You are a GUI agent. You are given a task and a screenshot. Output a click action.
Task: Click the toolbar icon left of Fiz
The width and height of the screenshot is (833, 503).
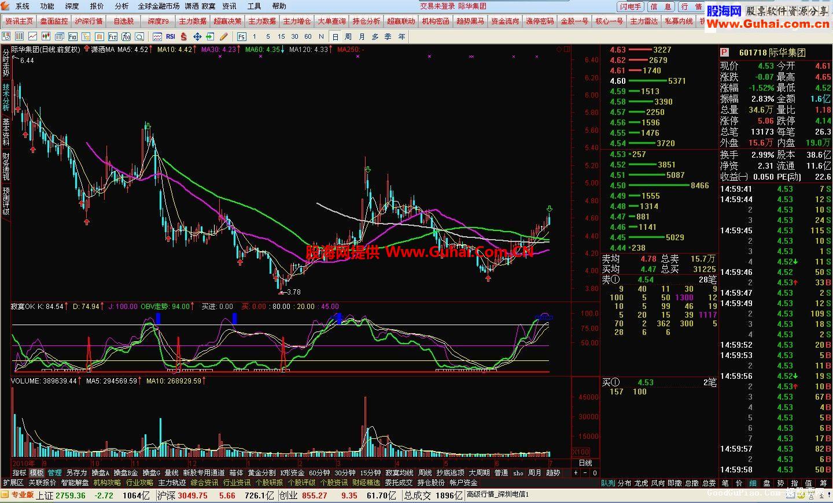pos(99,36)
